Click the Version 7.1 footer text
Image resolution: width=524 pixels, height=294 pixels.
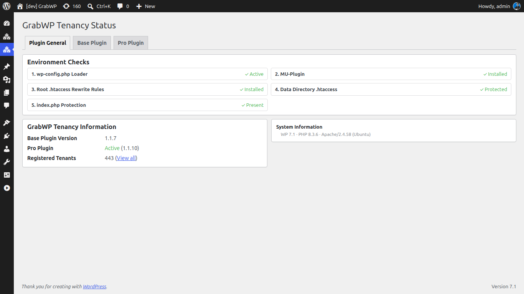tap(504, 287)
